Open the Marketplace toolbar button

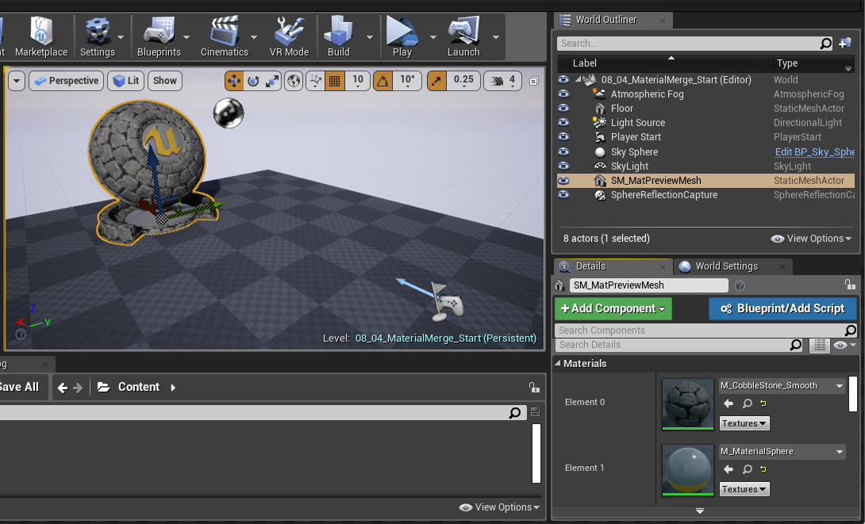pyautogui.click(x=40, y=37)
